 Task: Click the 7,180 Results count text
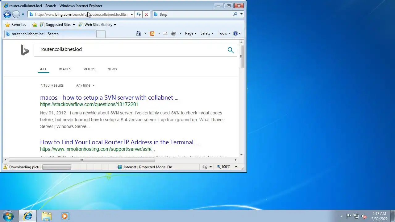click(52, 85)
